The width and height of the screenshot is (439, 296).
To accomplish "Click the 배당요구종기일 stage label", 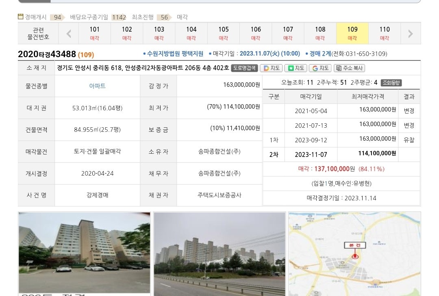I will pyautogui.click(x=89, y=17).
